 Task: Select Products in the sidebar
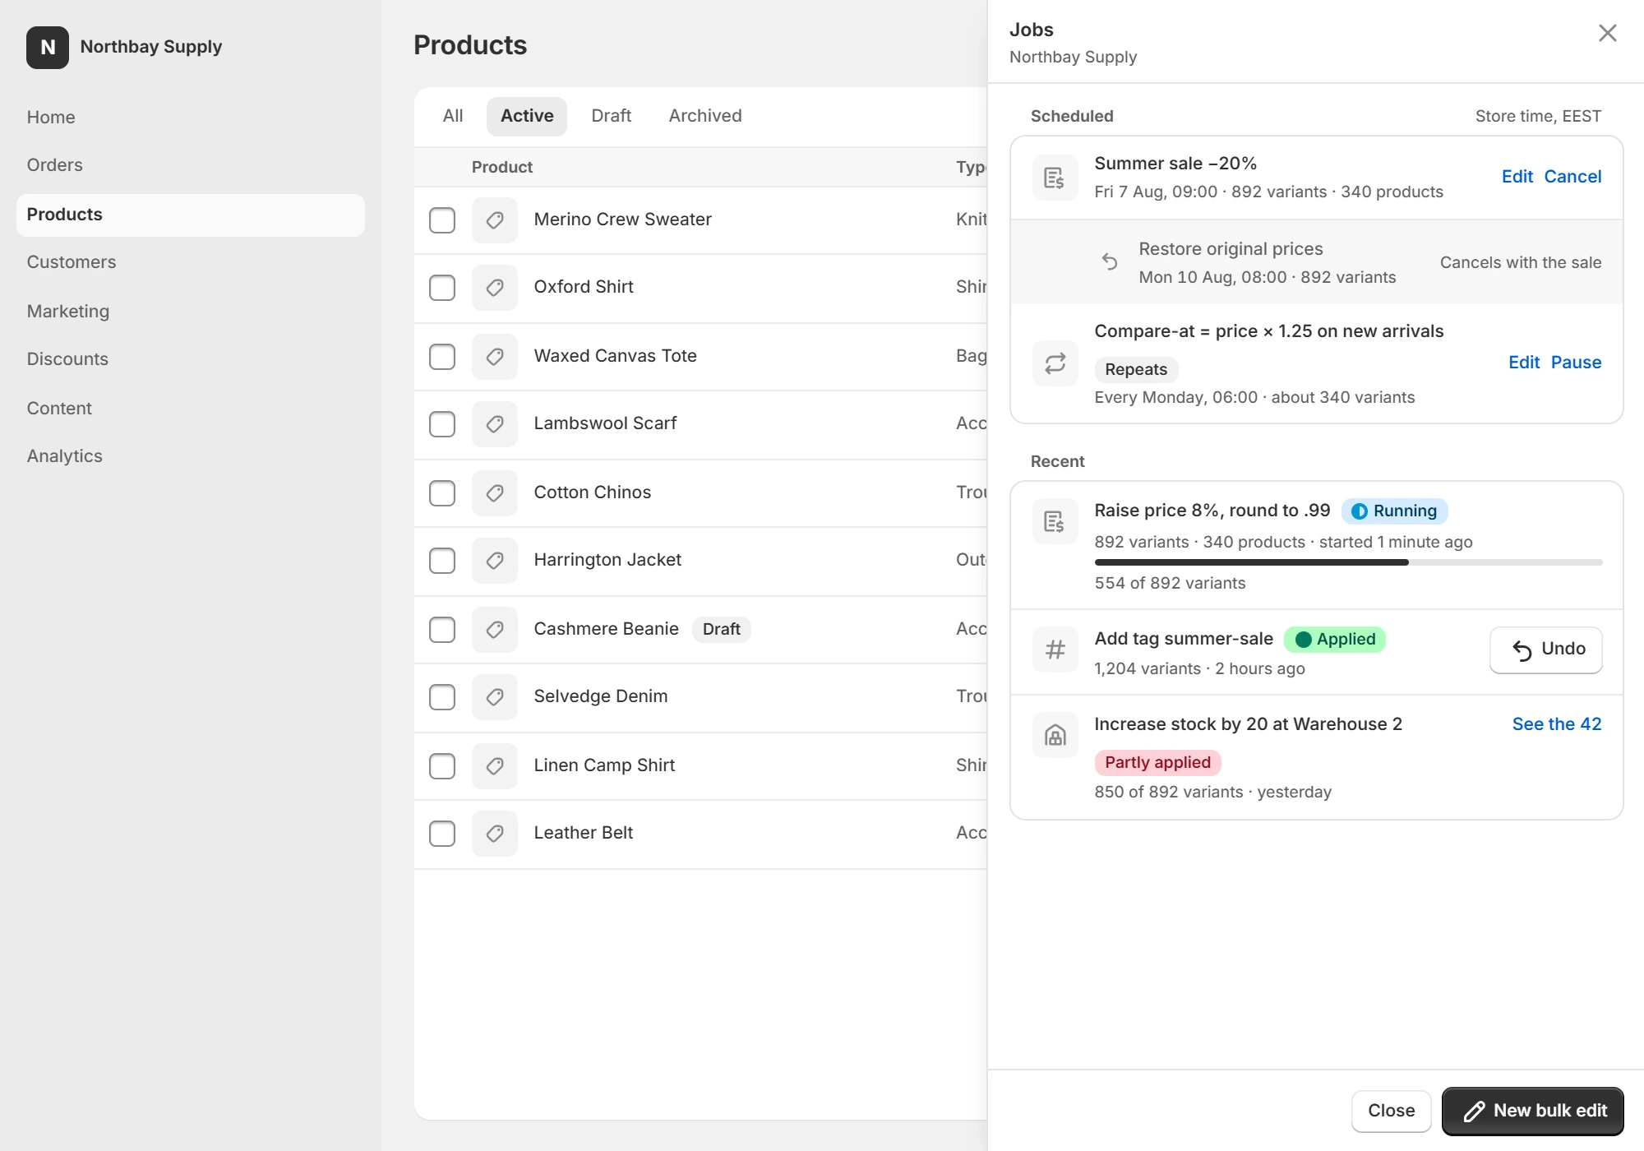pos(191,215)
